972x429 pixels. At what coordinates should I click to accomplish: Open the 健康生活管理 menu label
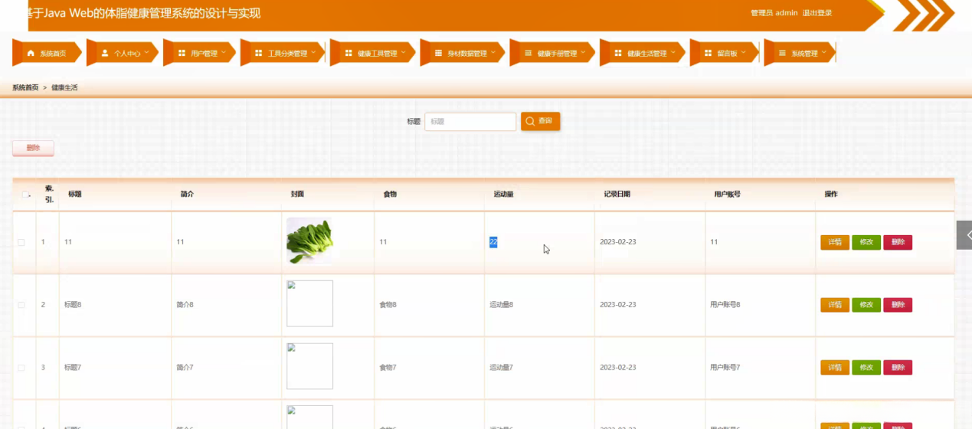(646, 54)
